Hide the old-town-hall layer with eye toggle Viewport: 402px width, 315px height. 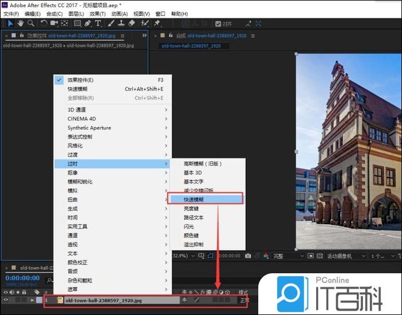point(6,300)
